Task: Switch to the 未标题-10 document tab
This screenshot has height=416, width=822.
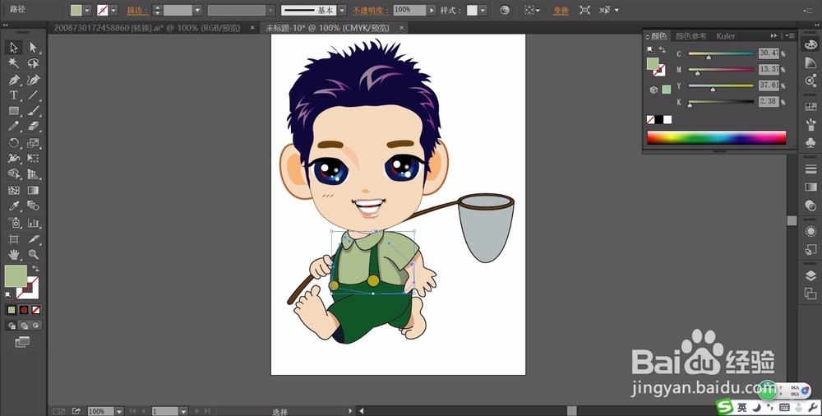Action: 328,28
